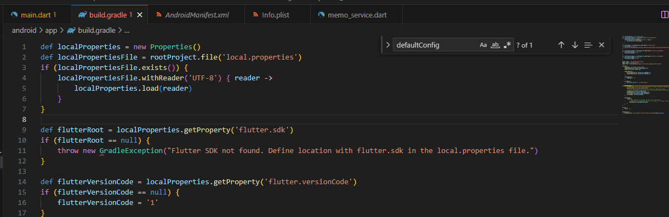
Task: Click the icon on Info.plist tab
Action: coord(256,15)
